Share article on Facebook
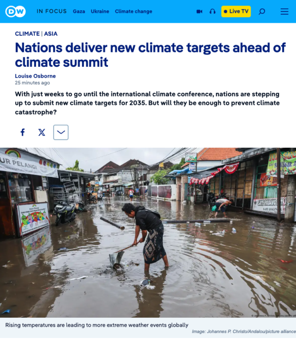Screen dimensions: 296x343 point(23,132)
